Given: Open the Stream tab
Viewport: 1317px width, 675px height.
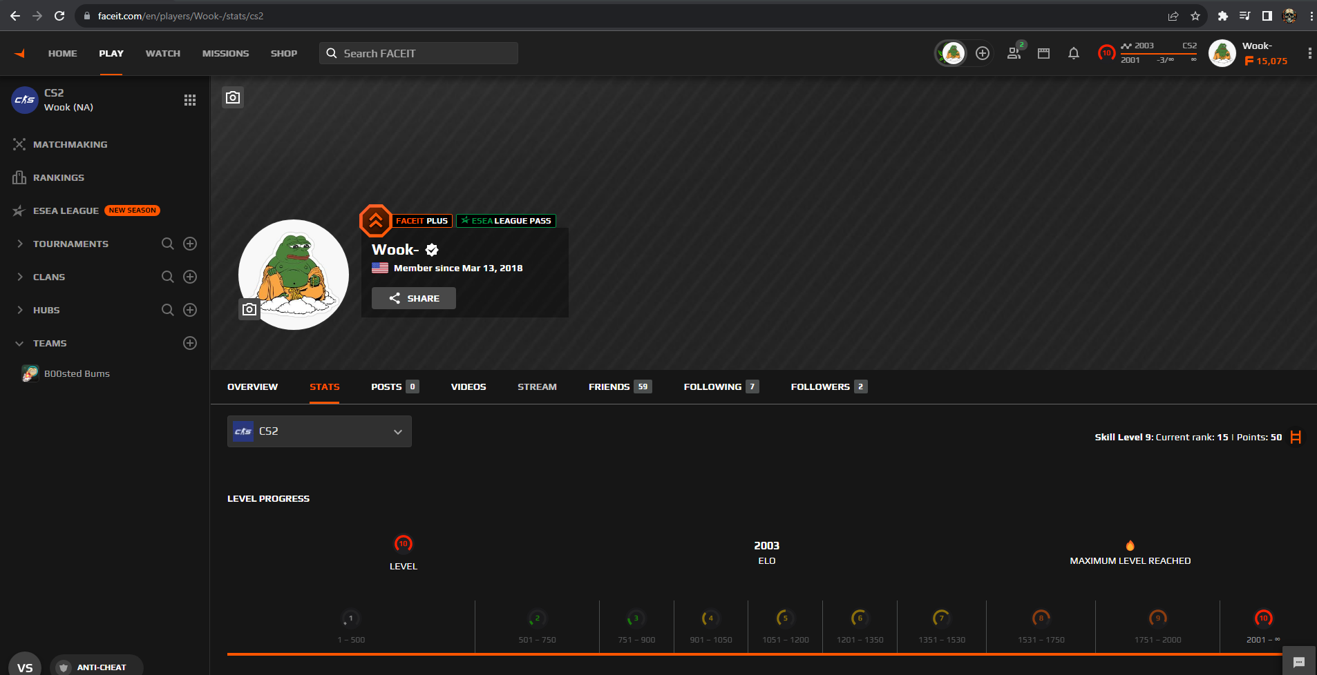Looking at the screenshot, I should click(x=537, y=387).
